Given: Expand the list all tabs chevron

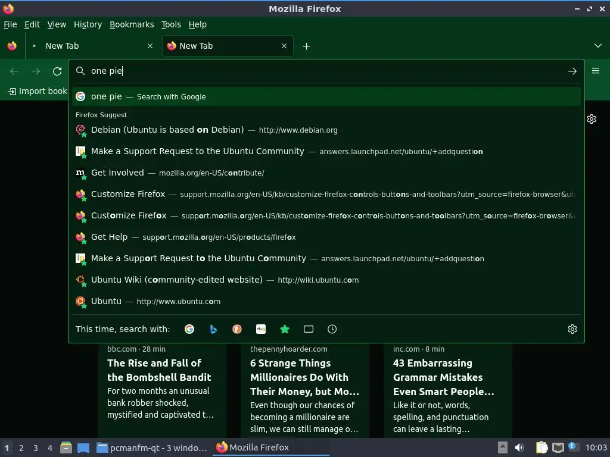Looking at the screenshot, I should coord(598,46).
